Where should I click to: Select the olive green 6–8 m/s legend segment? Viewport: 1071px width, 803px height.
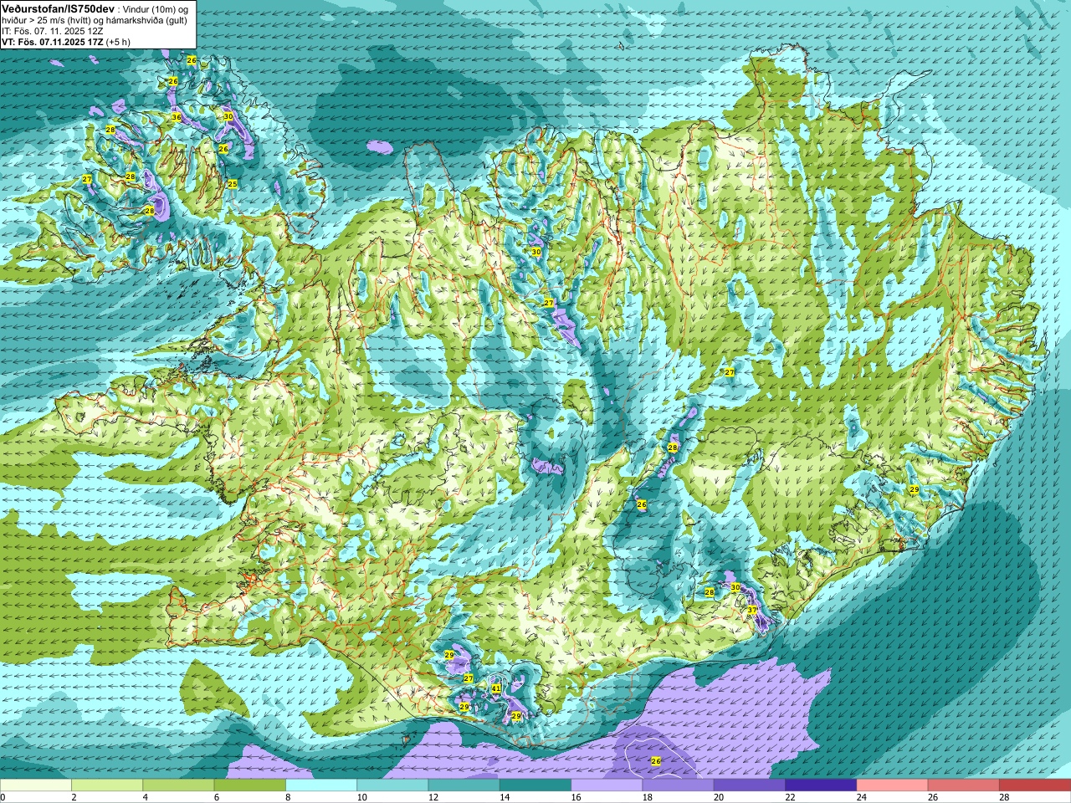click(250, 785)
